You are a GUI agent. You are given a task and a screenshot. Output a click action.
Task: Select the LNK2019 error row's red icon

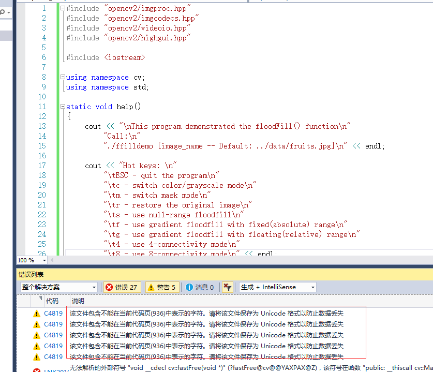pos(36,370)
